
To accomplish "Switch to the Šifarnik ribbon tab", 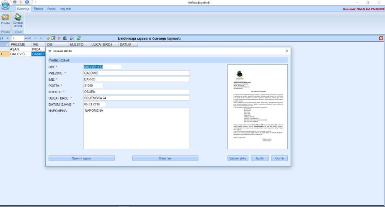I will point(38,9).
